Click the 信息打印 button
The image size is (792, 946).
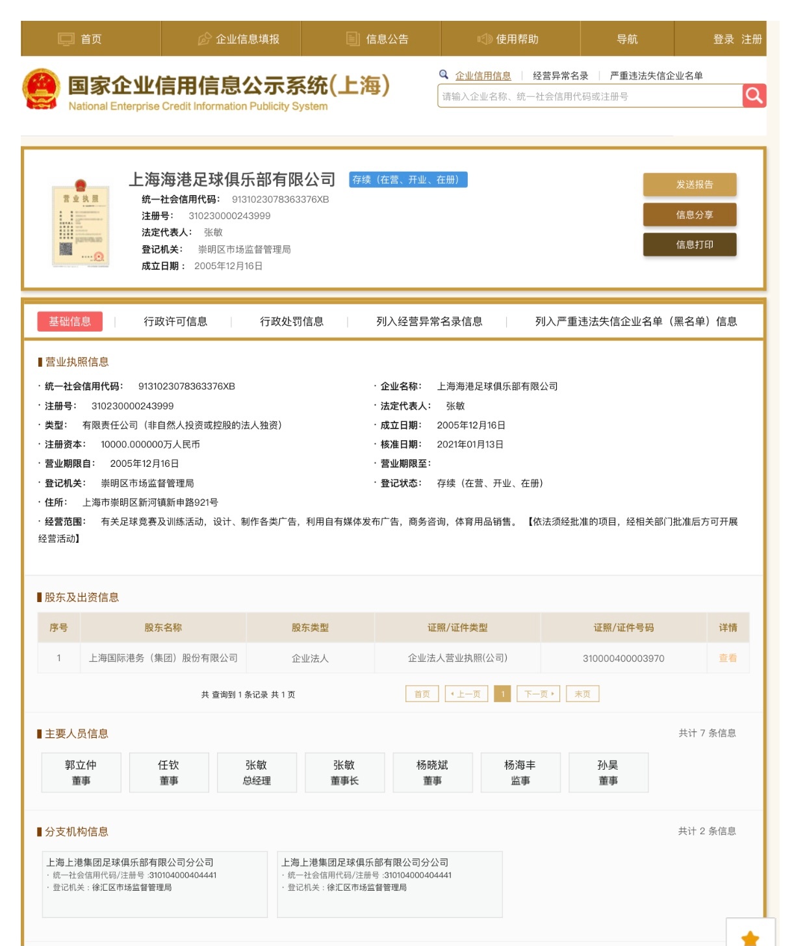(690, 244)
